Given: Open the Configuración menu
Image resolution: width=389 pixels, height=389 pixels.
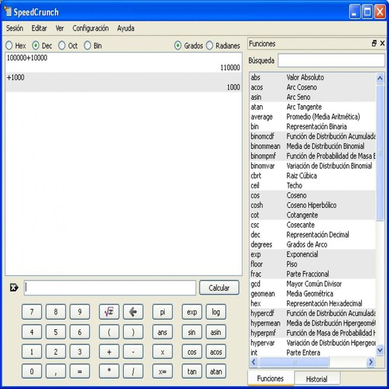Looking at the screenshot, I should pyautogui.click(x=91, y=29).
